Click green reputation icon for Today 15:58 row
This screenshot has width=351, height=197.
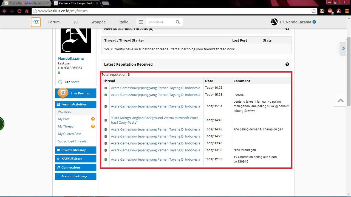(106, 95)
